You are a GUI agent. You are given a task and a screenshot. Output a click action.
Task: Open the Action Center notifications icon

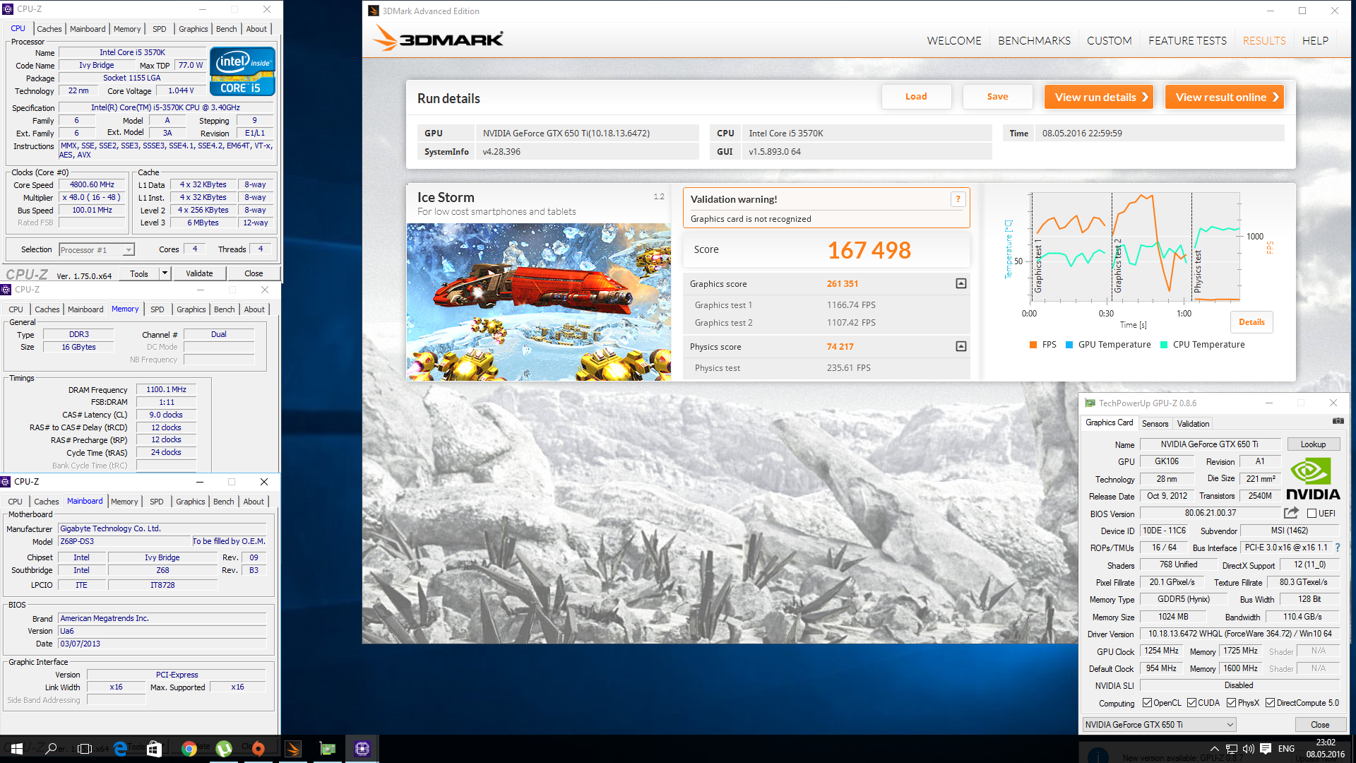coord(1266,749)
